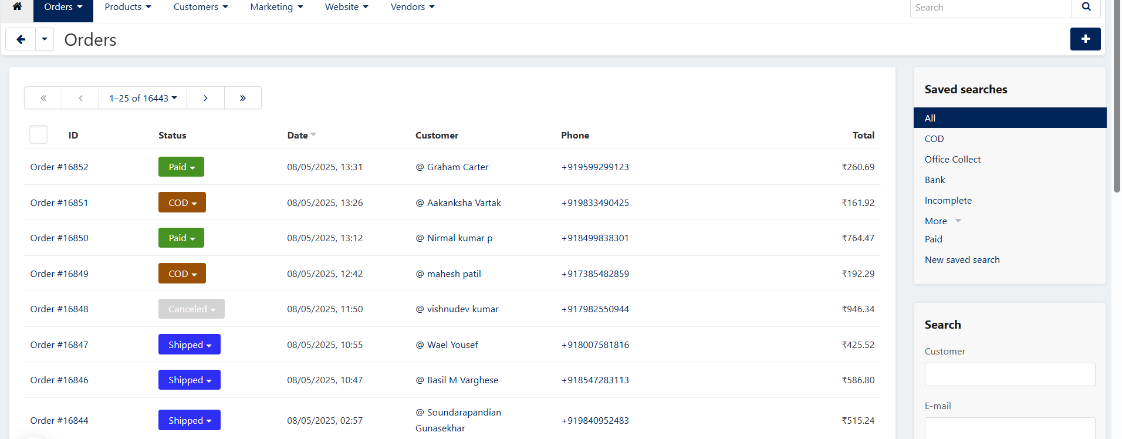Select the Paid saved search
Viewport: 1122px width, 439px height.
[934, 239]
